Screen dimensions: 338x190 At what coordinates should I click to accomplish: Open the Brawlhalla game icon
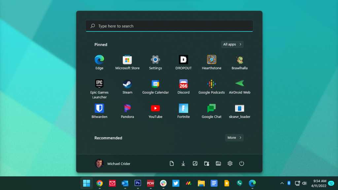click(x=240, y=62)
